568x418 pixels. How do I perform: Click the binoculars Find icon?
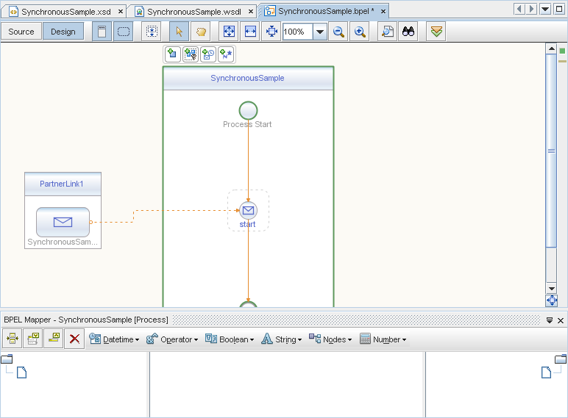pyautogui.click(x=408, y=32)
